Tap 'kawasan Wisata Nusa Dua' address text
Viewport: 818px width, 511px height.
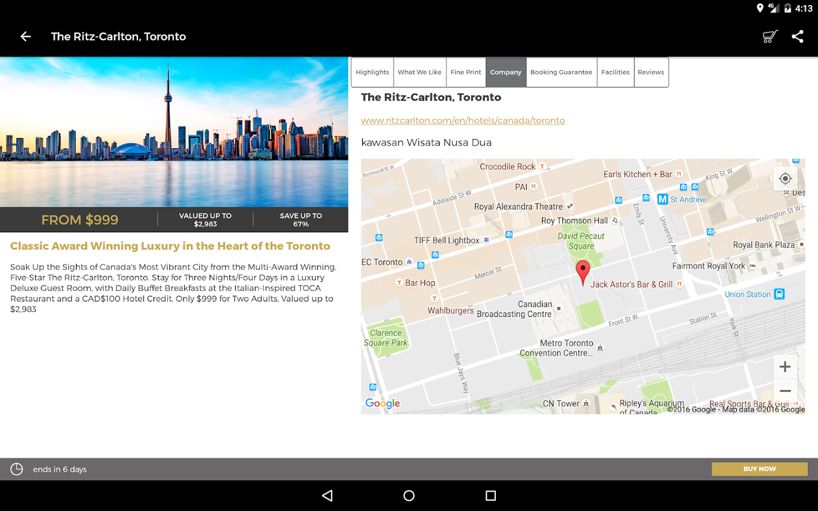click(427, 143)
